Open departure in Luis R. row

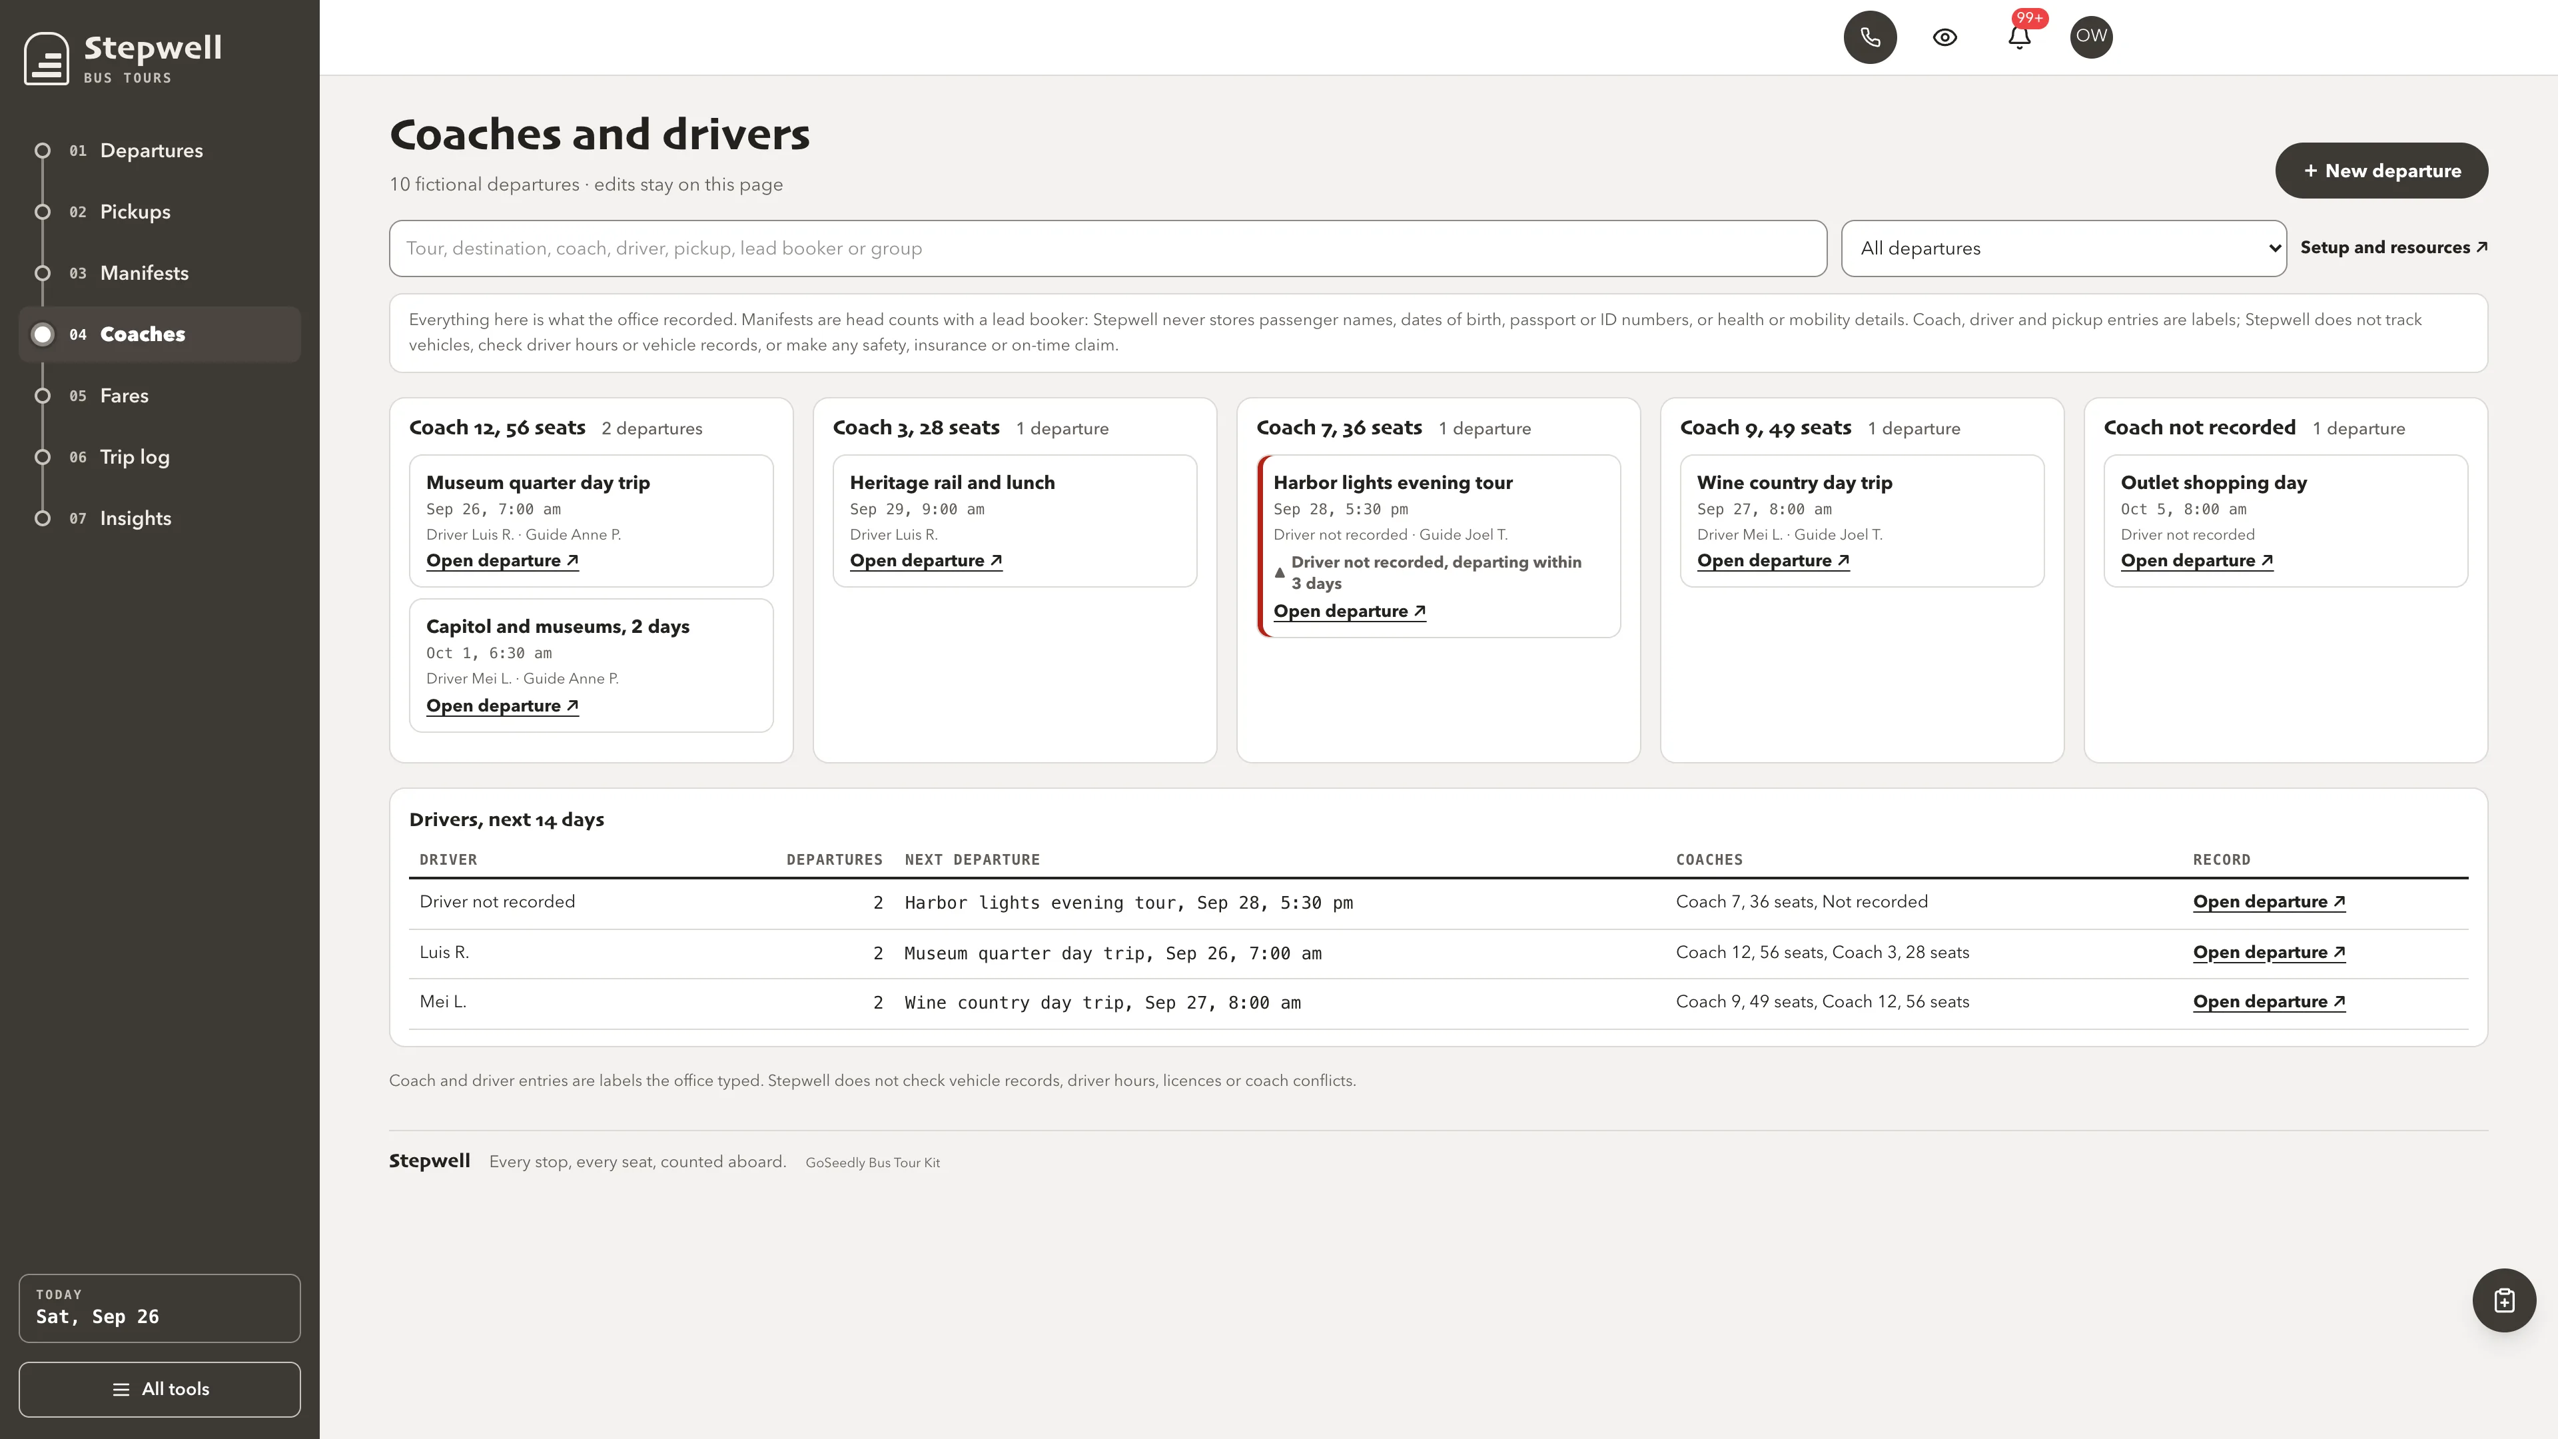click(2269, 953)
